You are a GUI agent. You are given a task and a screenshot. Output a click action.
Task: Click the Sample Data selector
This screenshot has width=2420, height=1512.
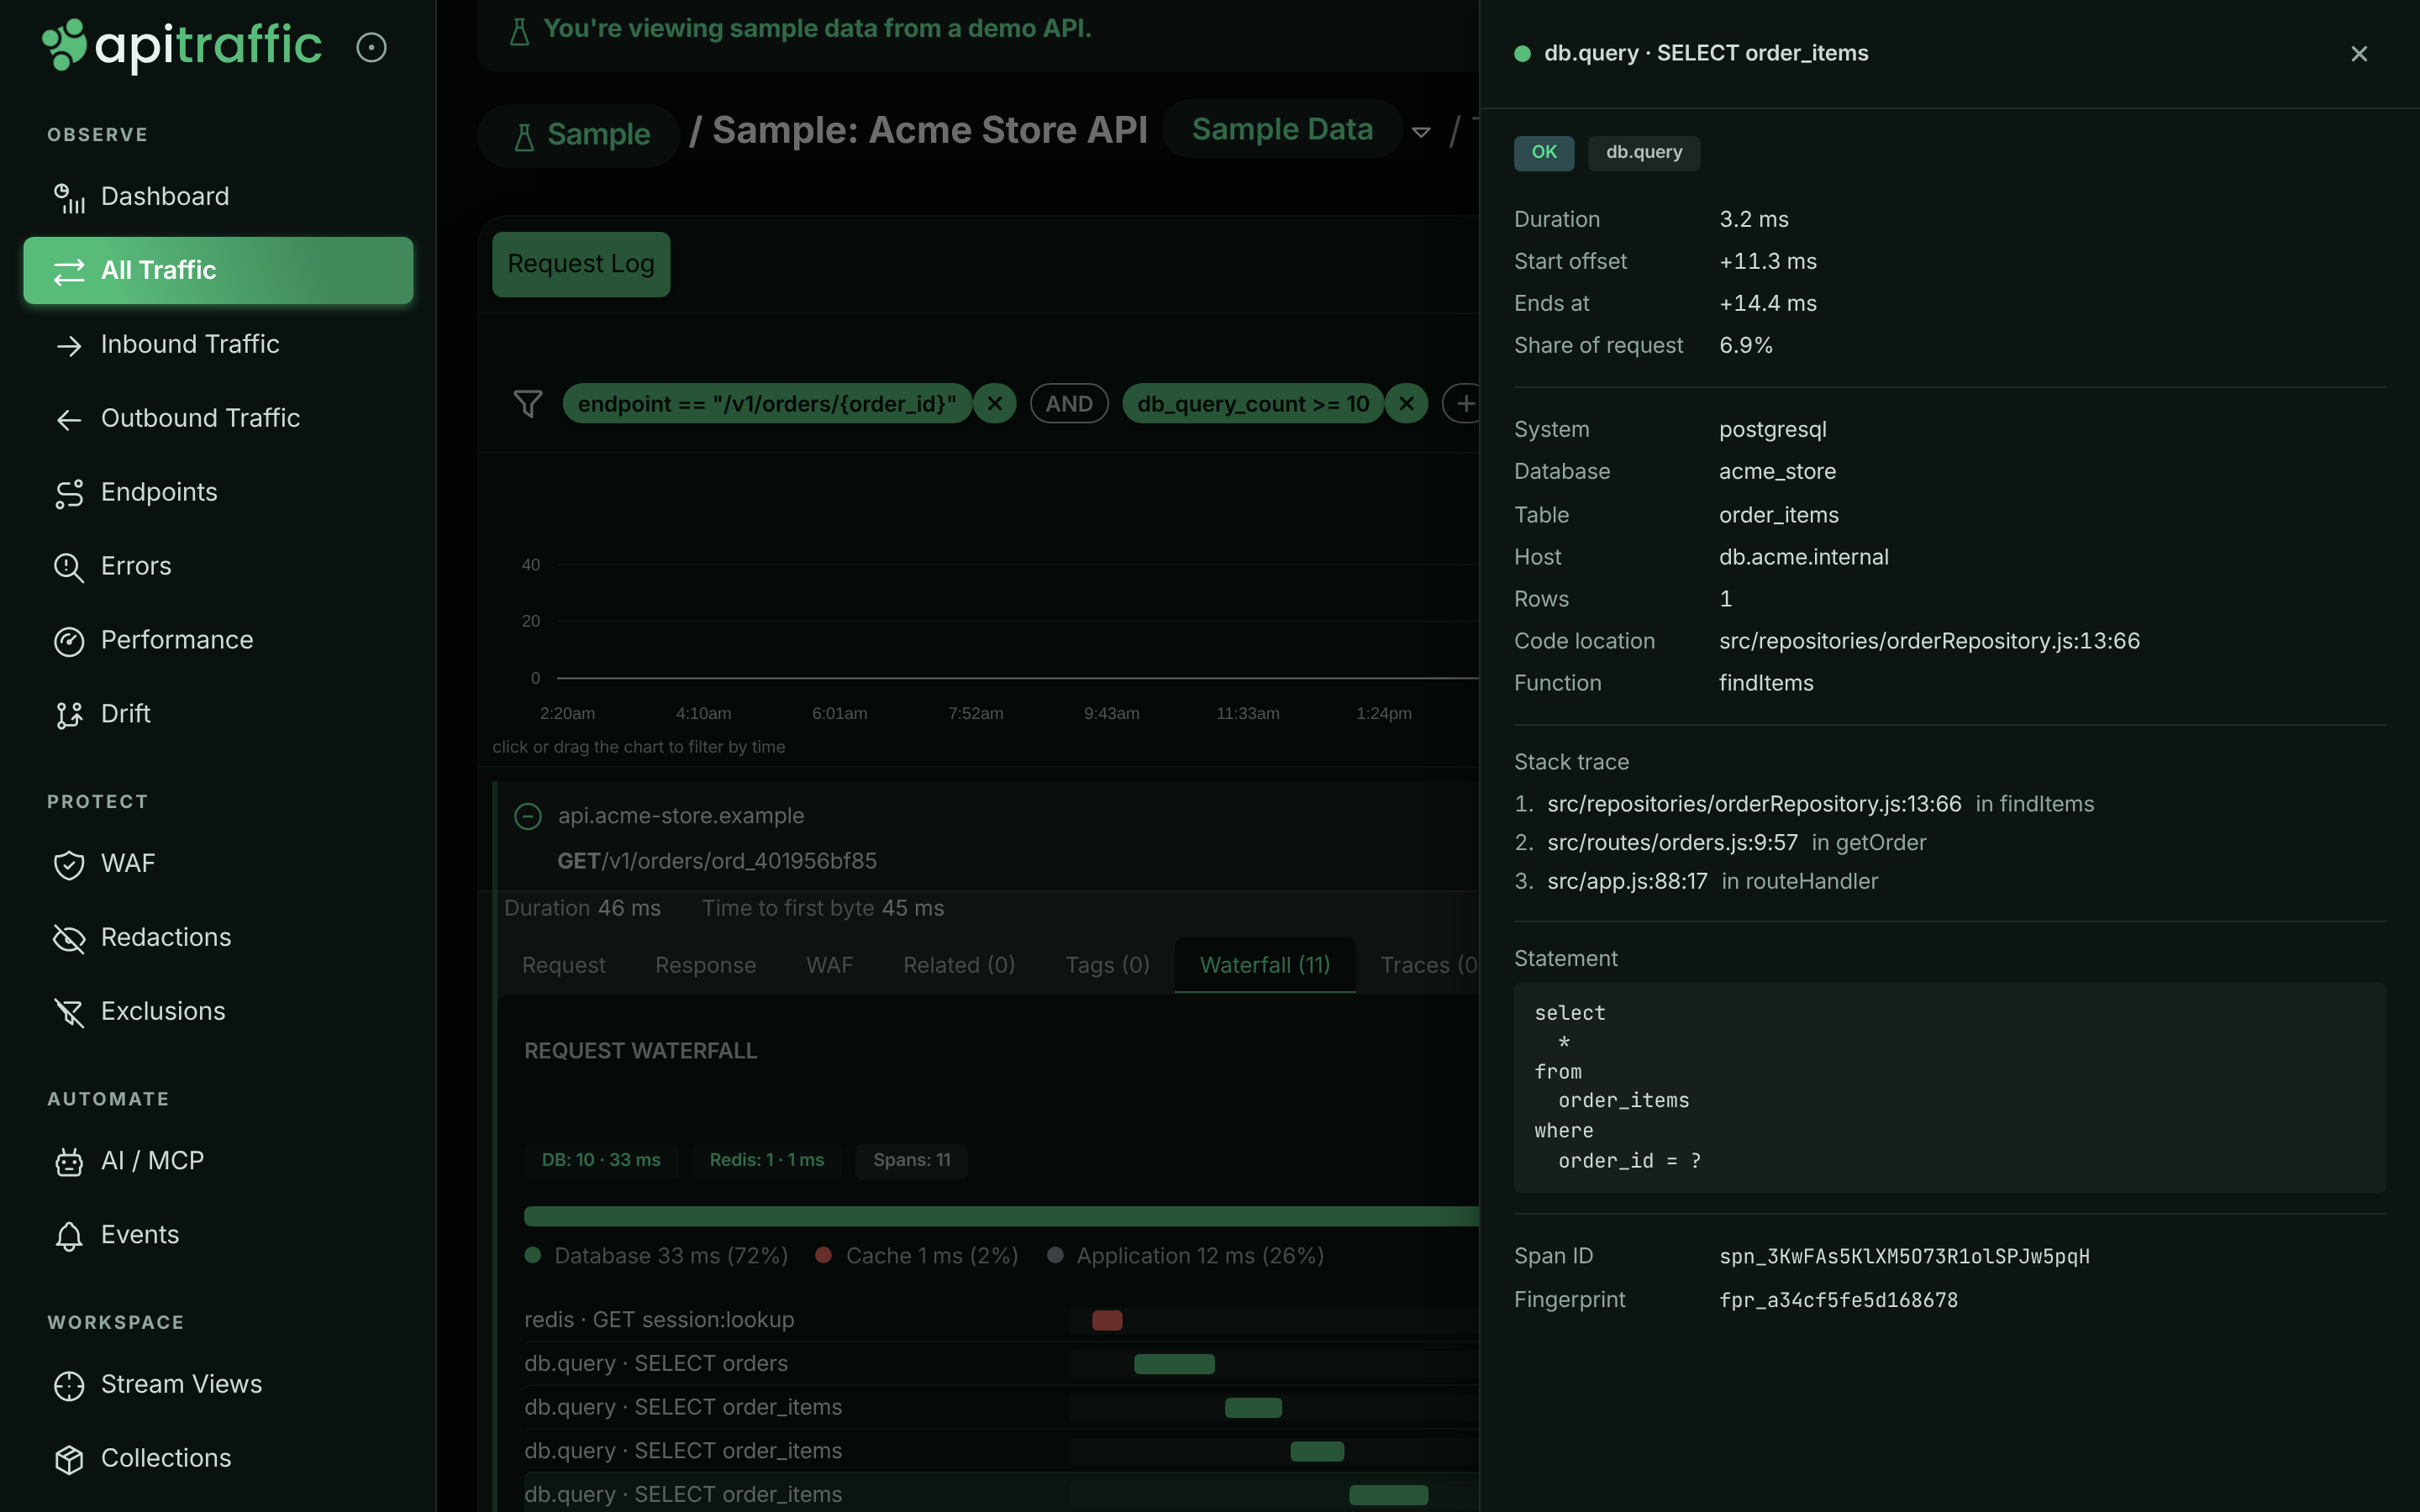[1282, 130]
